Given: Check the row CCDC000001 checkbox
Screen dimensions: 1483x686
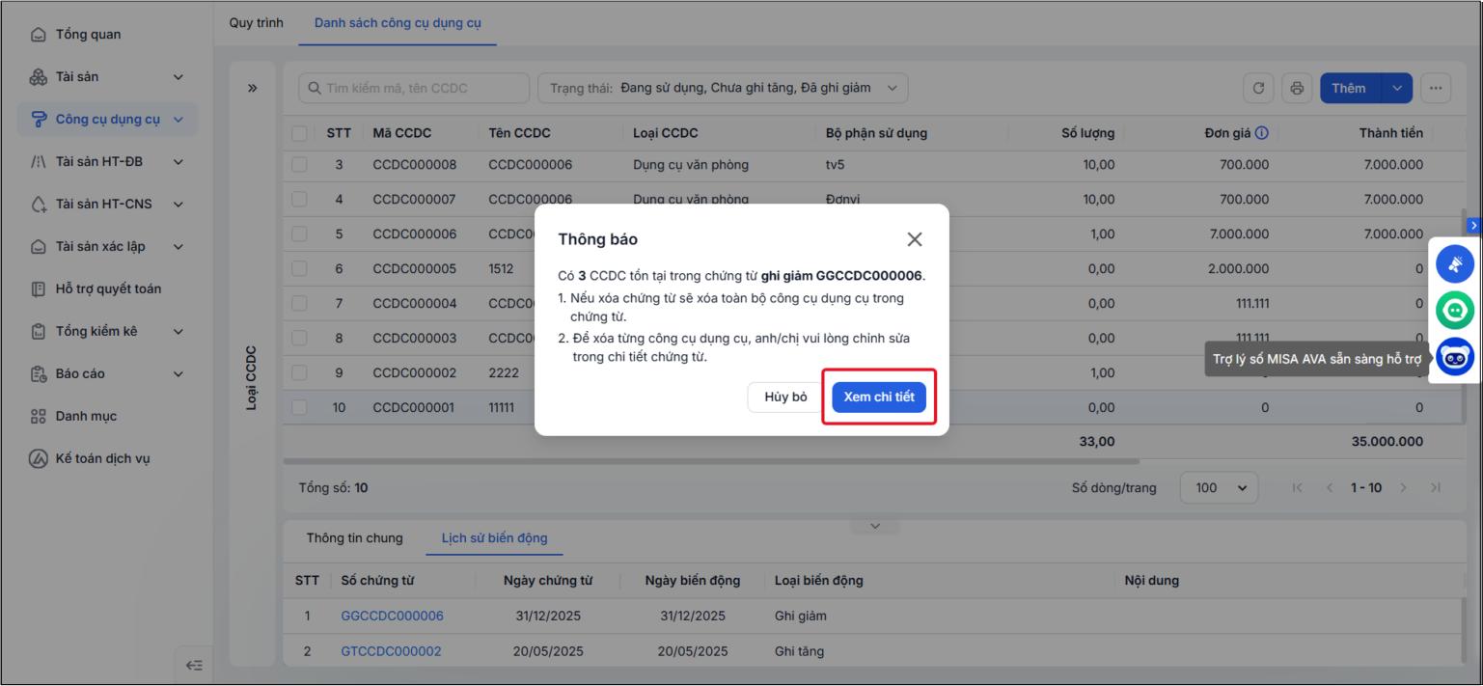Looking at the screenshot, I should click(x=299, y=408).
